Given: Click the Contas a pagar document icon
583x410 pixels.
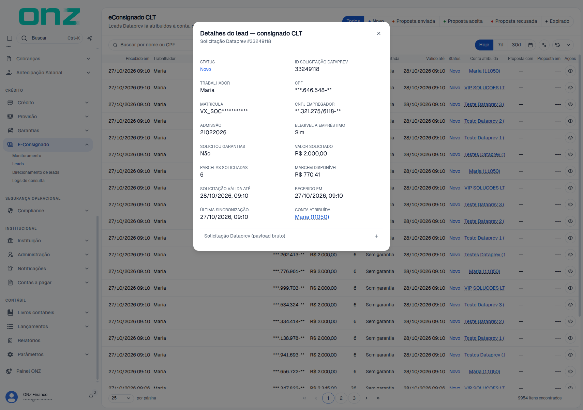Looking at the screenshot, I should [10, 283].
